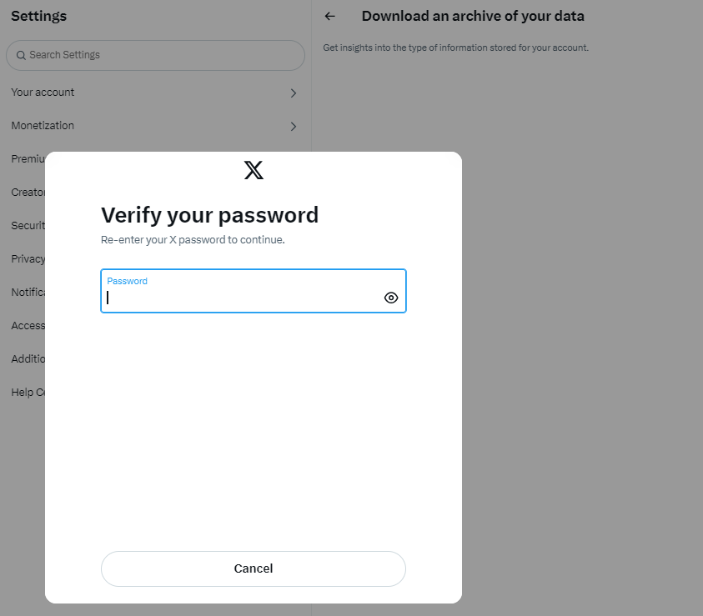Open the Your account settings section
This screenshot has width=703, height=616.
tap(43, 93)
